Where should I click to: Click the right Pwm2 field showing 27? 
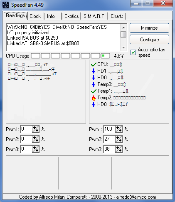pos(109,139)
